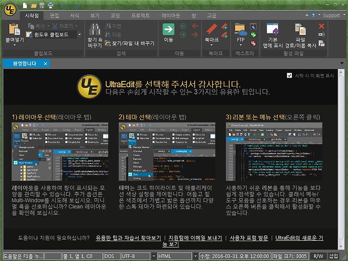The height and width of the screenshot is (261, 348).
Task: Switch to the 서식 ribbon tab
Action: click(x=74, y=15)
